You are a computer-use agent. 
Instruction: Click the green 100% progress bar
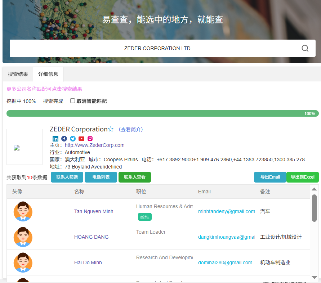click(x=162, y=113)
